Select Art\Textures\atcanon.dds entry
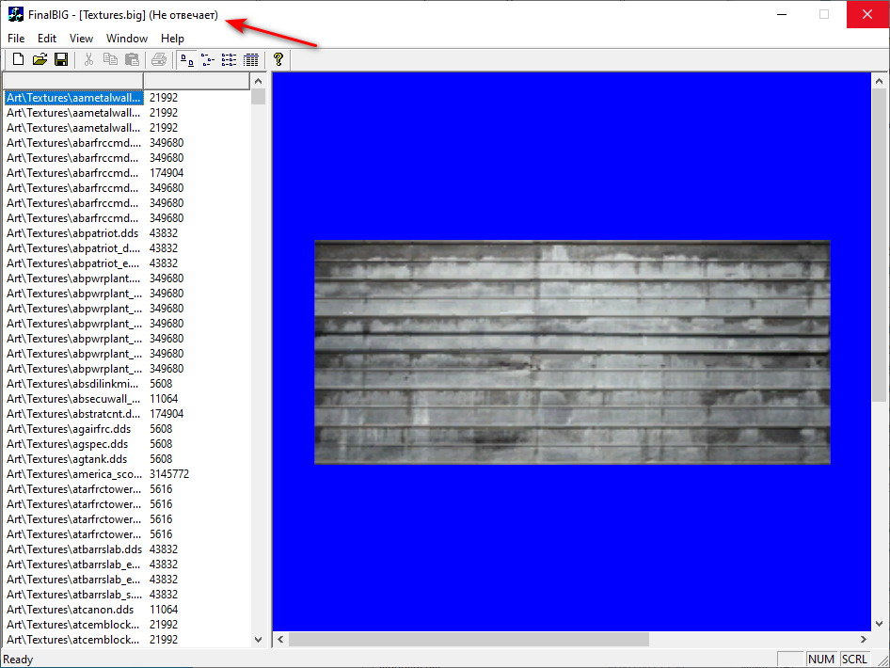890x668 pixels. click(71, 610)
